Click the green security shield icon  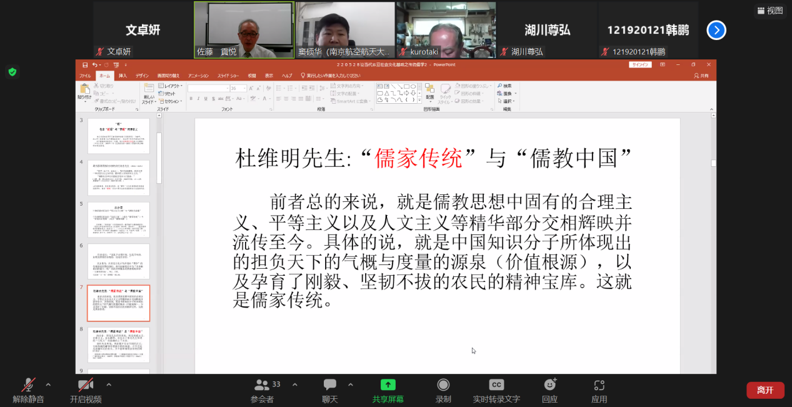tap(12, 72)
